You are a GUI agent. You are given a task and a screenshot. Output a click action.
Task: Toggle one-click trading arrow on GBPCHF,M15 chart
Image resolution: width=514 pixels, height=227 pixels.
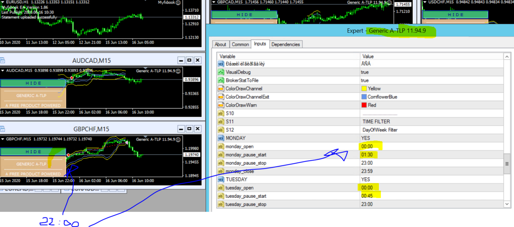point(3,139)
